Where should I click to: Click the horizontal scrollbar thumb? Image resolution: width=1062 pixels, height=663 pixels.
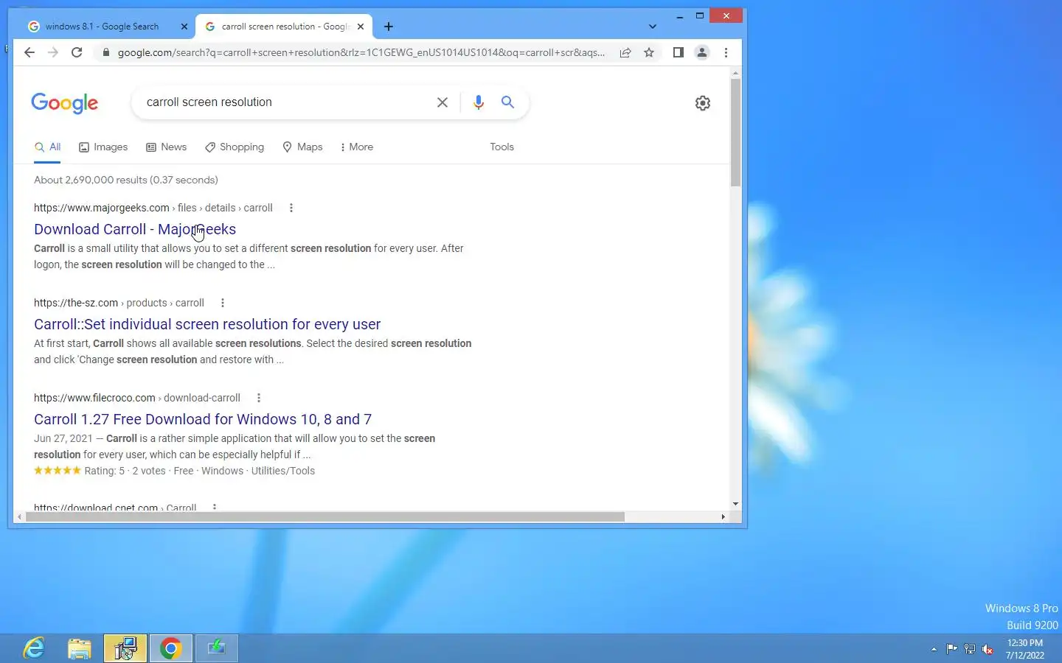coord(325,516)
